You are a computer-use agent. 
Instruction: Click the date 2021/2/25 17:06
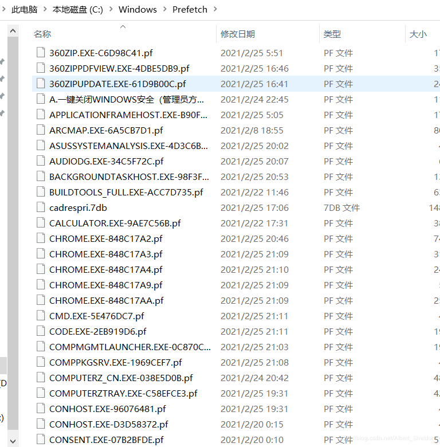(x=254, y=208)
